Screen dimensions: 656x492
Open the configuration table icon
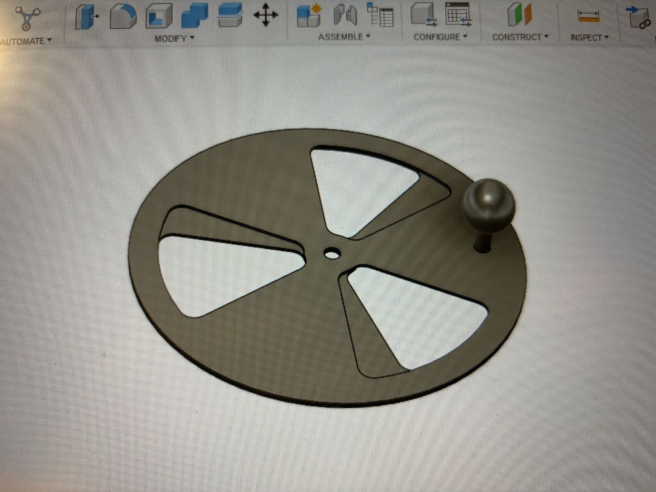pos(458,15)
